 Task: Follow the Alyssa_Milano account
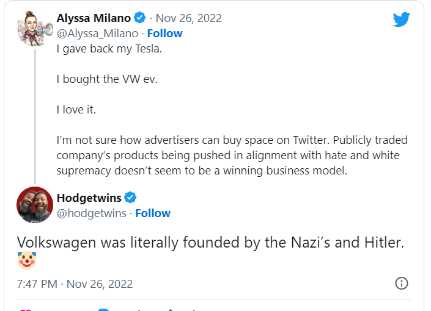[164, 33]
